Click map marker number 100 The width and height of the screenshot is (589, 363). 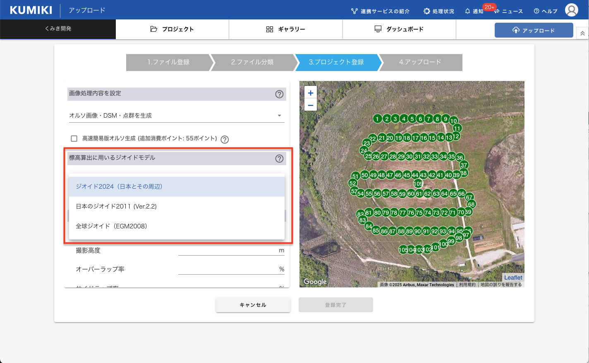pos(444,244)
